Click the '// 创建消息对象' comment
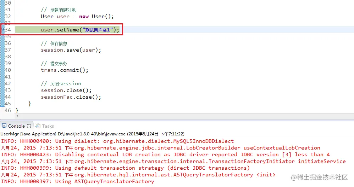 tap(58, 10)
